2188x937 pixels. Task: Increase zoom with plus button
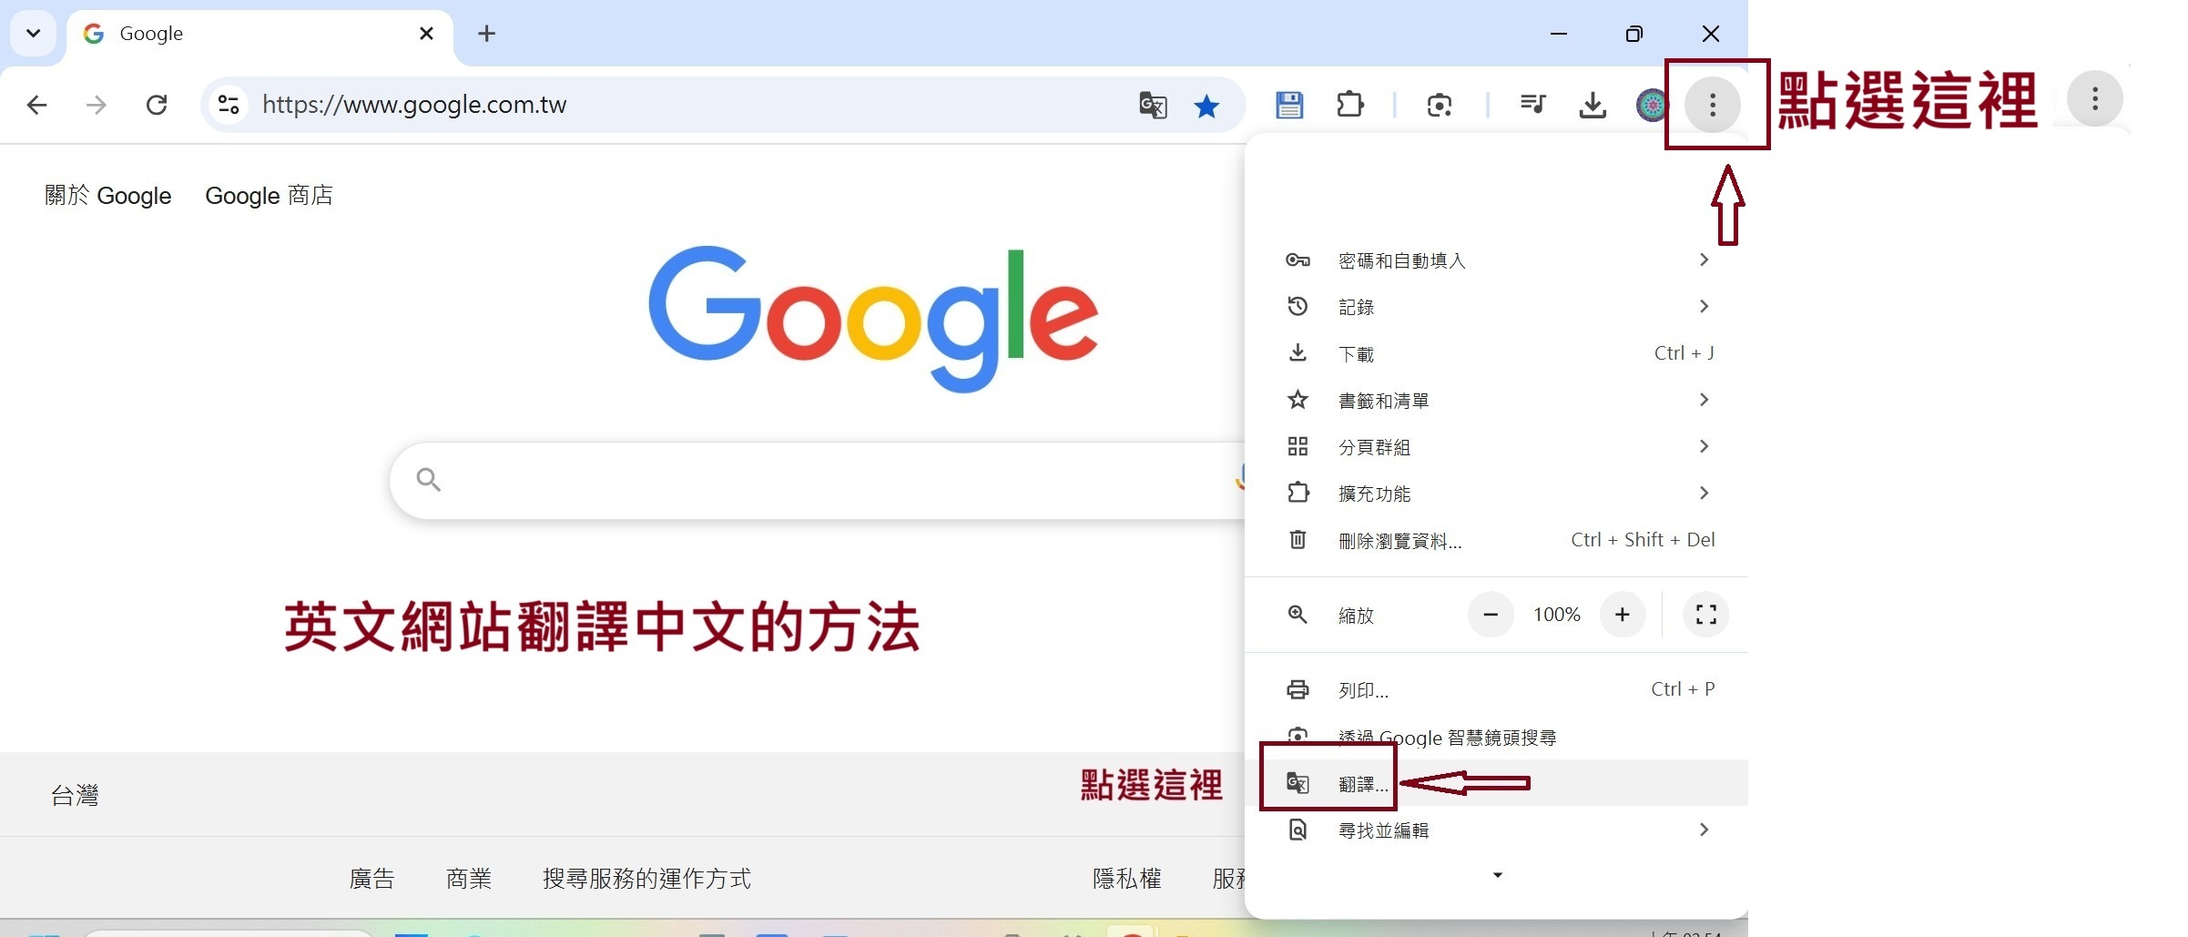pos(1622,615)
